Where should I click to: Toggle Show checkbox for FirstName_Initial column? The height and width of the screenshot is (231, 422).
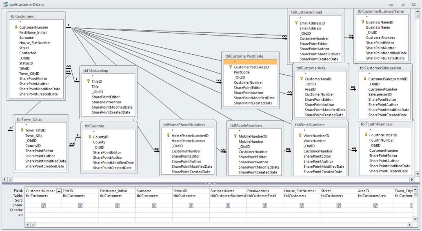tap(117, 205)
